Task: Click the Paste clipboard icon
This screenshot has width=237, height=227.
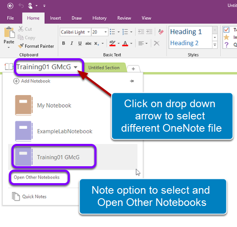Action: [9, 32]
